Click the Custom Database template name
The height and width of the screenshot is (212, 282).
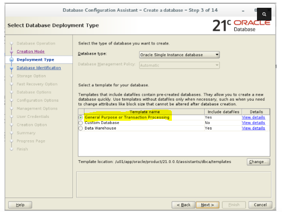click(x=102, y=123)
